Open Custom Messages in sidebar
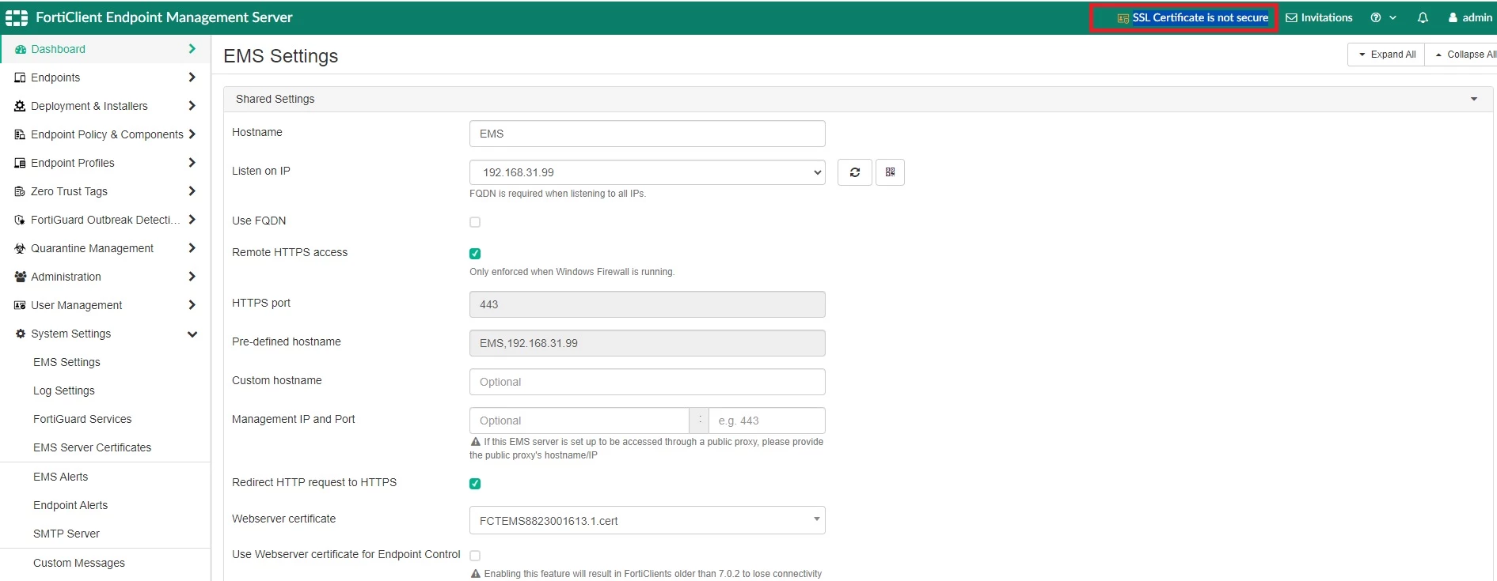The width and height of the screenshot is (1497, 581). [x=79, y=563]
